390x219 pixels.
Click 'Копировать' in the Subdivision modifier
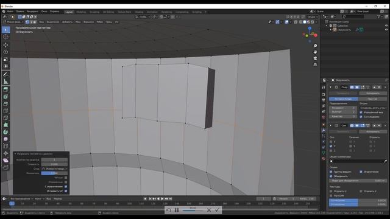point(372,93)
